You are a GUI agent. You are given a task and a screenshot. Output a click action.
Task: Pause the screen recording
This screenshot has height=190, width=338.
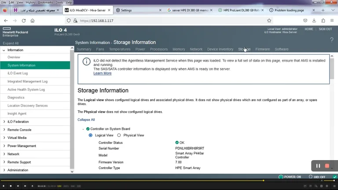pos(318,166)
